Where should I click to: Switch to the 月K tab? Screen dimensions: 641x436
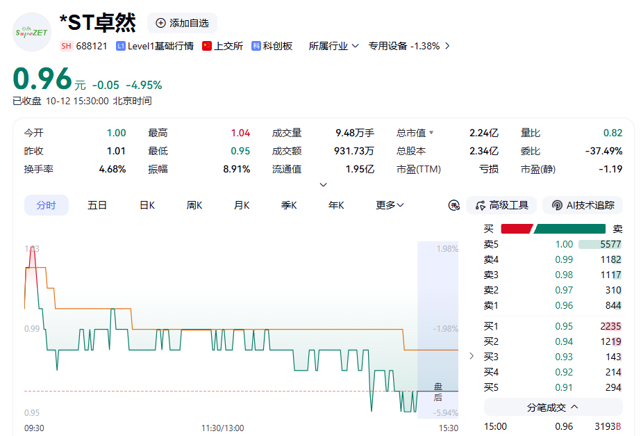[x=242, y=205]
